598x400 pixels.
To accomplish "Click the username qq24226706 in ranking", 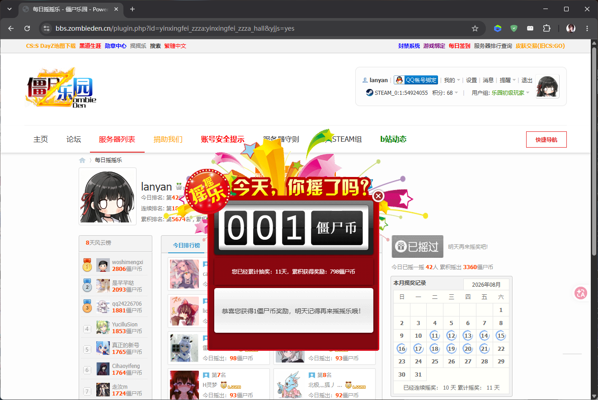I will [x=127, y=303].
